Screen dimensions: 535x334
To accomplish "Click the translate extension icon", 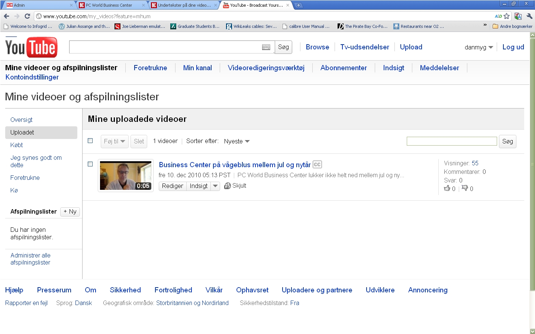I will 518,16.
